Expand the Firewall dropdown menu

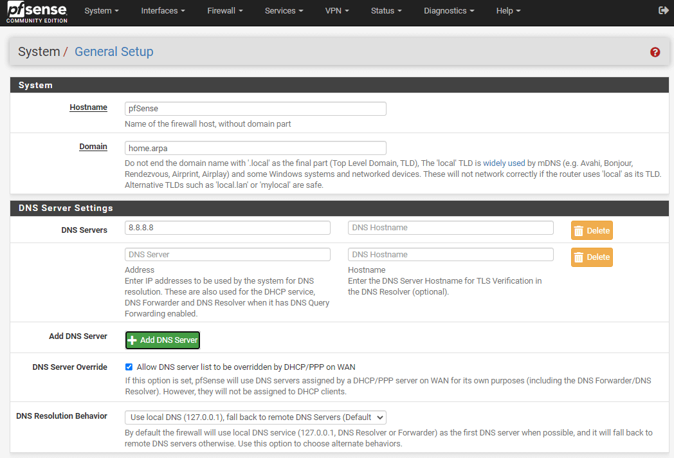225,11
